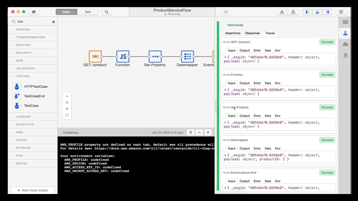
Task: Open Vars tab in Set-Property node
Action: tap(268, 116)
